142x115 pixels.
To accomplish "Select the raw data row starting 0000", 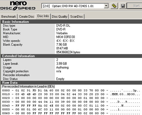I will (x=71, y=91).
